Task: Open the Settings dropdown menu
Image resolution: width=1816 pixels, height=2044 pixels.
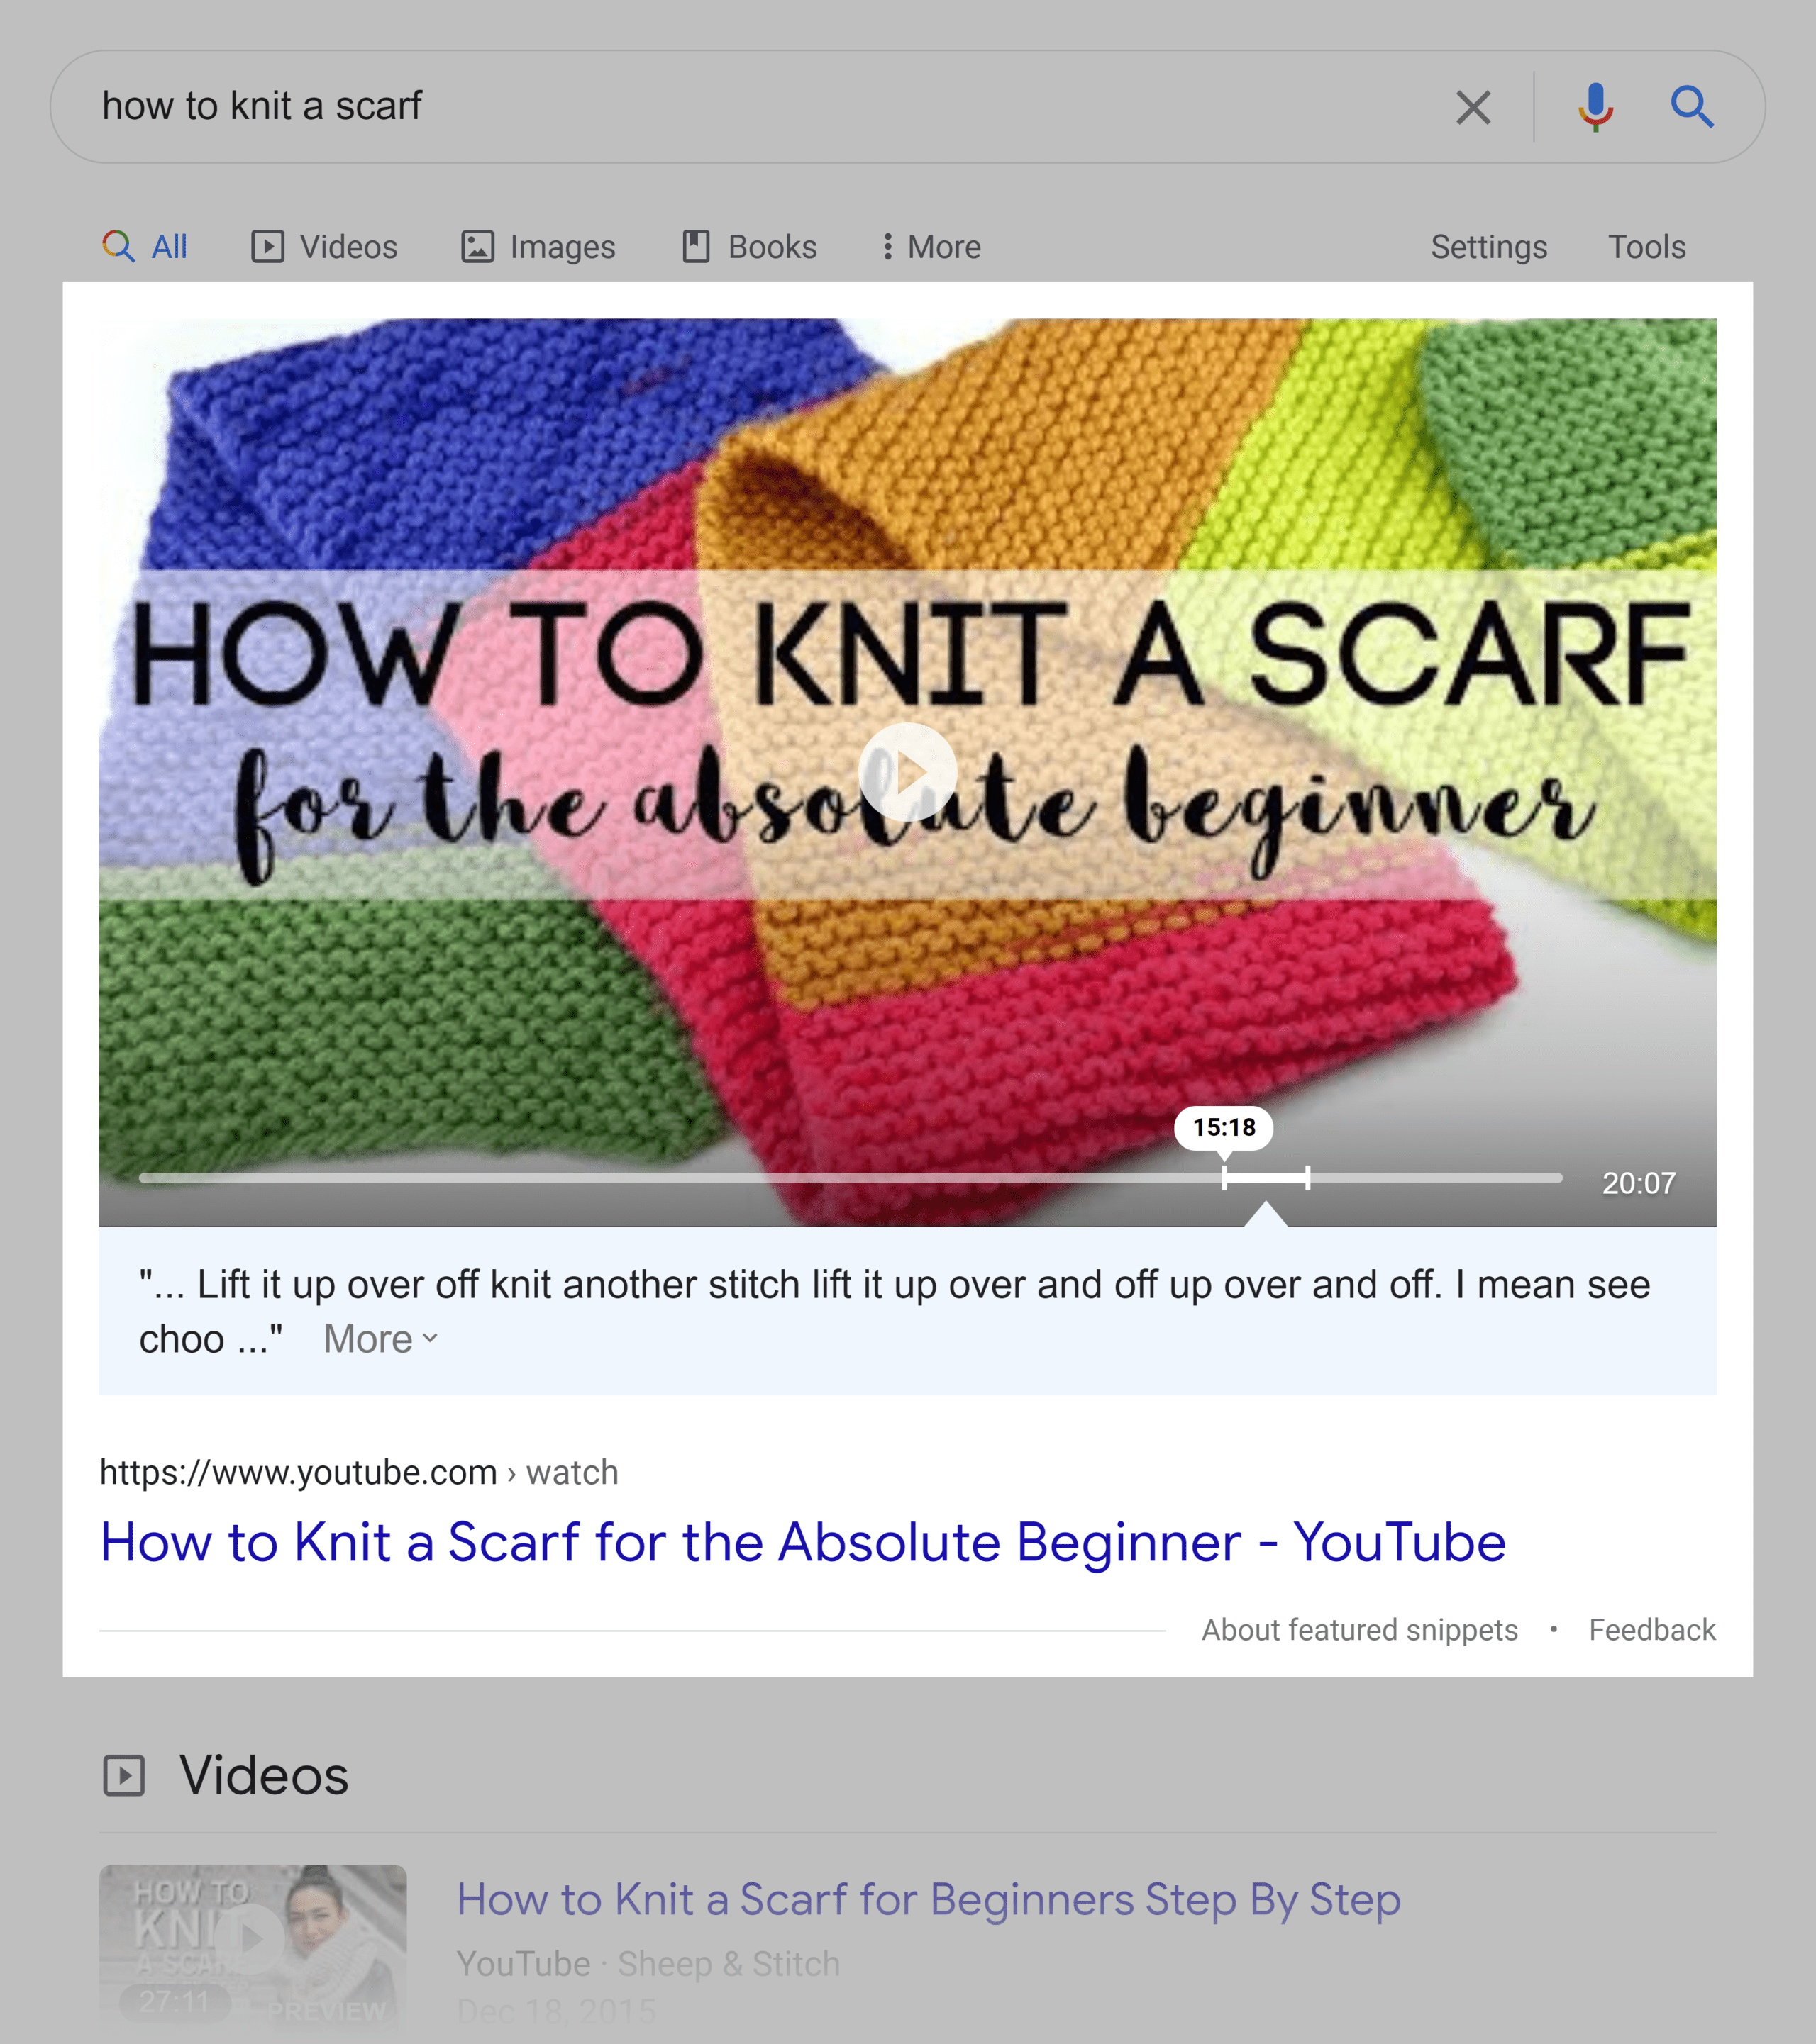Action: click(1488, 247)
